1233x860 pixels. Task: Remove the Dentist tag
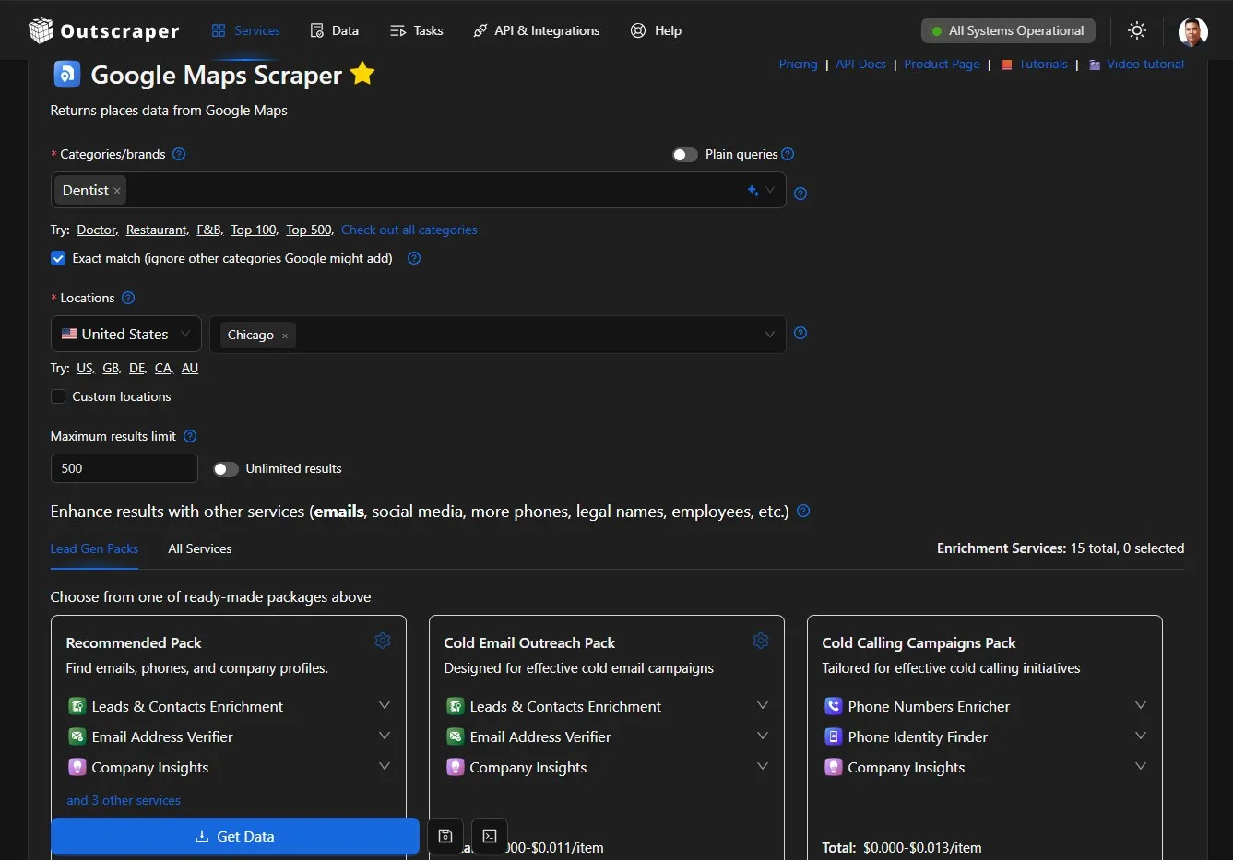117,191
